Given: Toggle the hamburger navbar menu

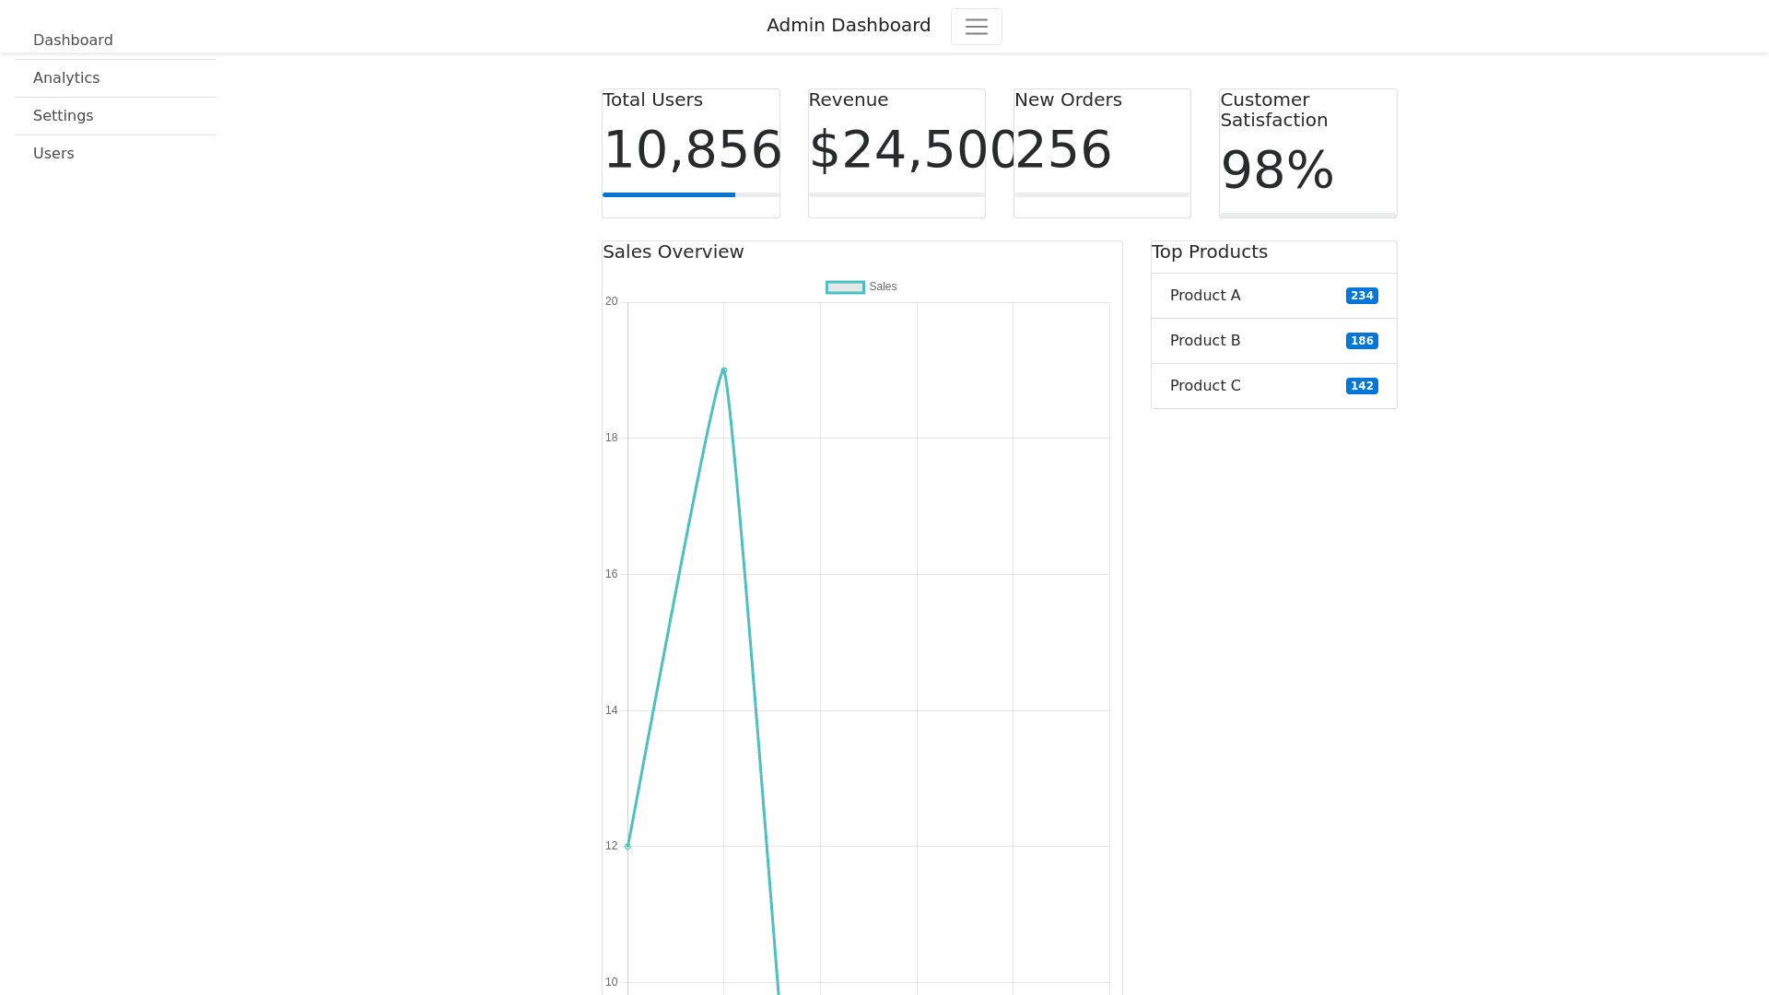Looking at the screenshot, I should (x=976, y=27).
